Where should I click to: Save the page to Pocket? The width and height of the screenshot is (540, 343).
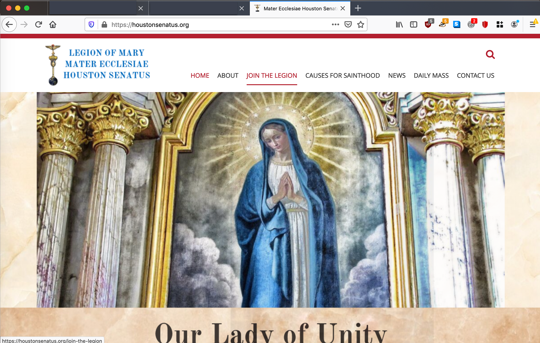pyautogui.click(x=348, y=25)
